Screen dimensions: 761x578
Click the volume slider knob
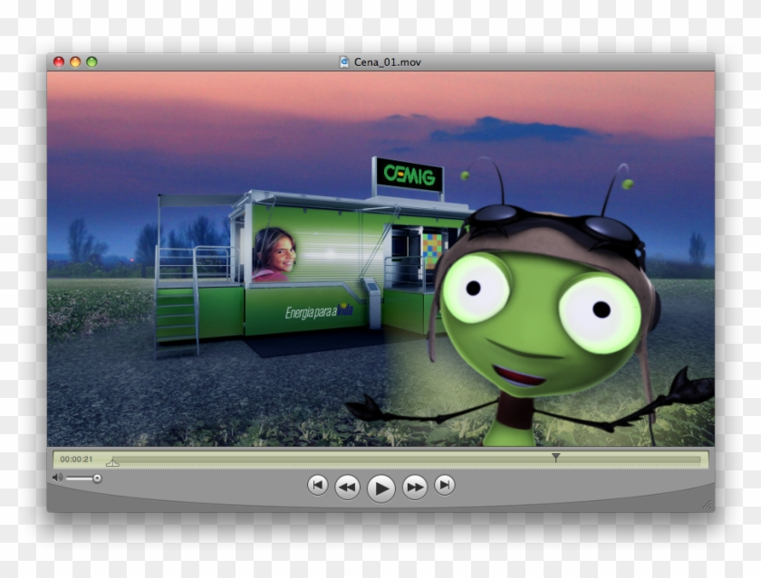(97, 478)
